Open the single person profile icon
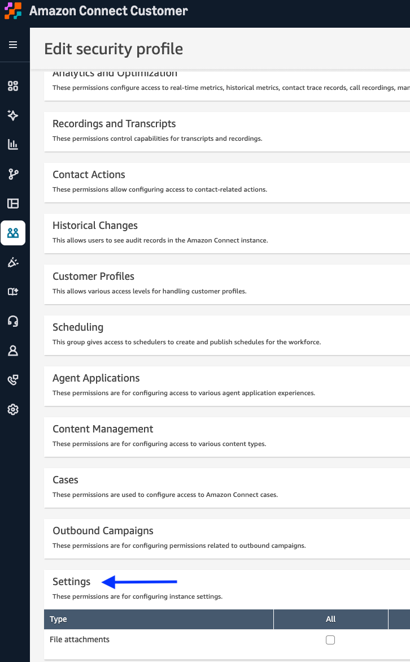This screenshot has width=410, height=662. (13, 351)
